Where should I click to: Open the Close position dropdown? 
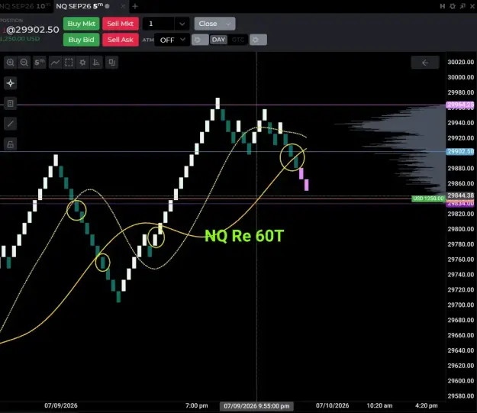click(214, 24)
